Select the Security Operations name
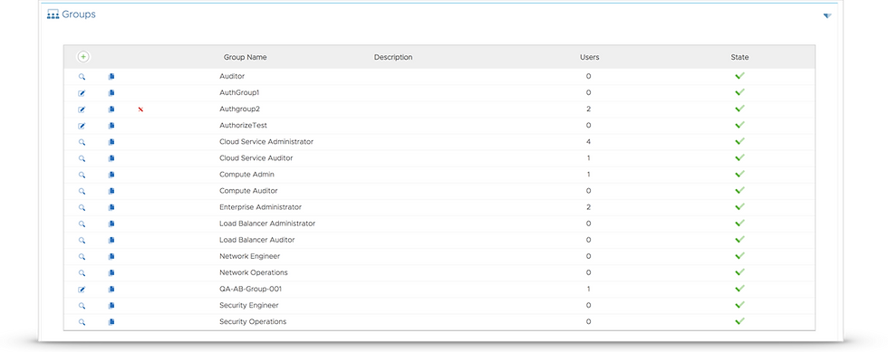Screen dimensions: 888x352 coord(253,322)
